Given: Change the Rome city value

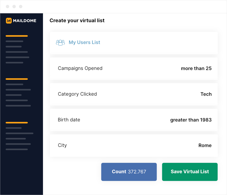Looking at the screenshot, I should pos(205,145).
